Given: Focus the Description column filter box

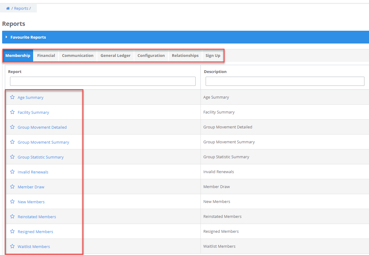Looking at the screenshot, I should [285, 81].
